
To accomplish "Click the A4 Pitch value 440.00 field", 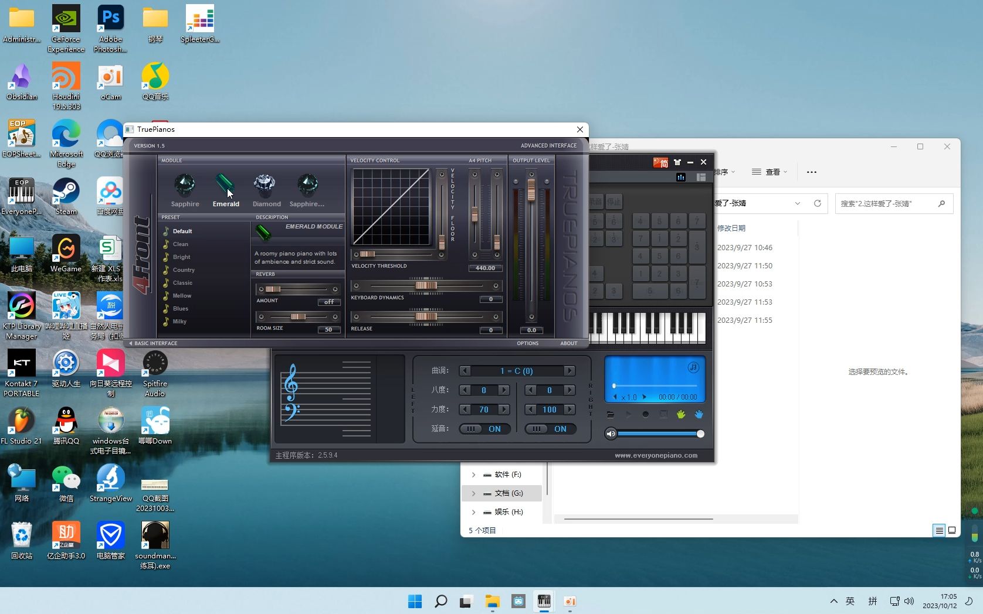I will click(x=486, y=268).
